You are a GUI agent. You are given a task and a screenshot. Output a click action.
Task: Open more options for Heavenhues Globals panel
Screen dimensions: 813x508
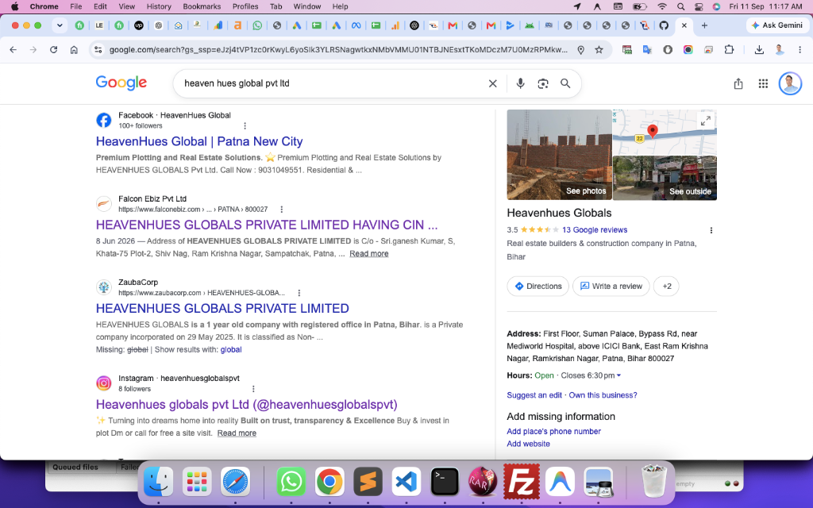(711, 230)
